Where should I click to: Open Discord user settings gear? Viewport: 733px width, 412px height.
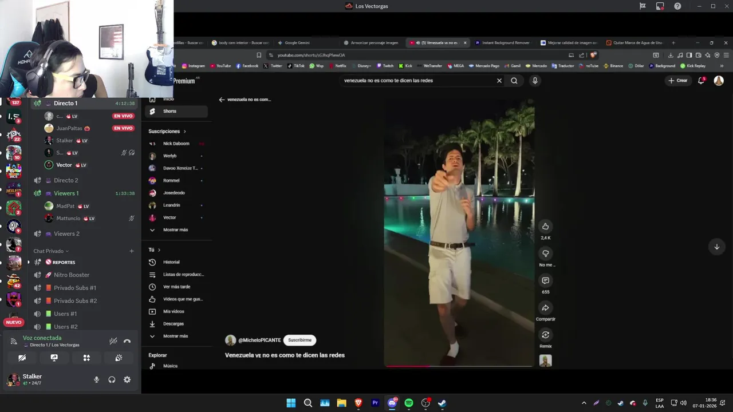coord(127,379)
